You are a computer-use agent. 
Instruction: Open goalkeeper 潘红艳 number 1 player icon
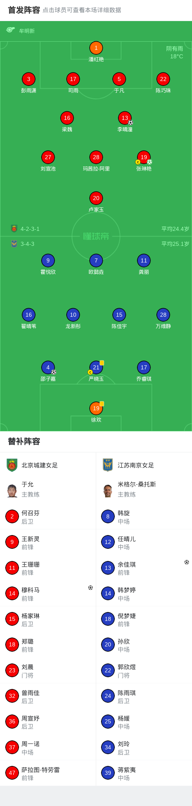(x=96, y=48)
